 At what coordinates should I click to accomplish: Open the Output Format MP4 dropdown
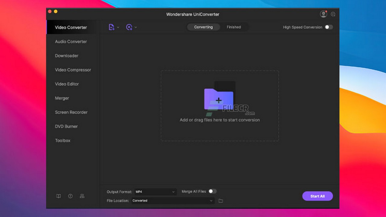[155, 192]
